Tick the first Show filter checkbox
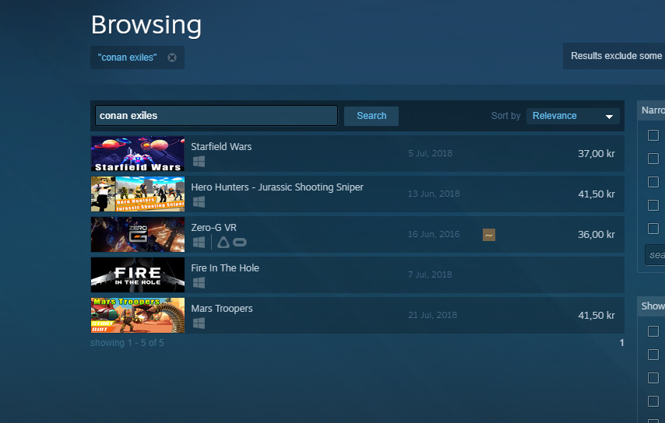Screen dimensions: 665x423 [x=653, y=331]
